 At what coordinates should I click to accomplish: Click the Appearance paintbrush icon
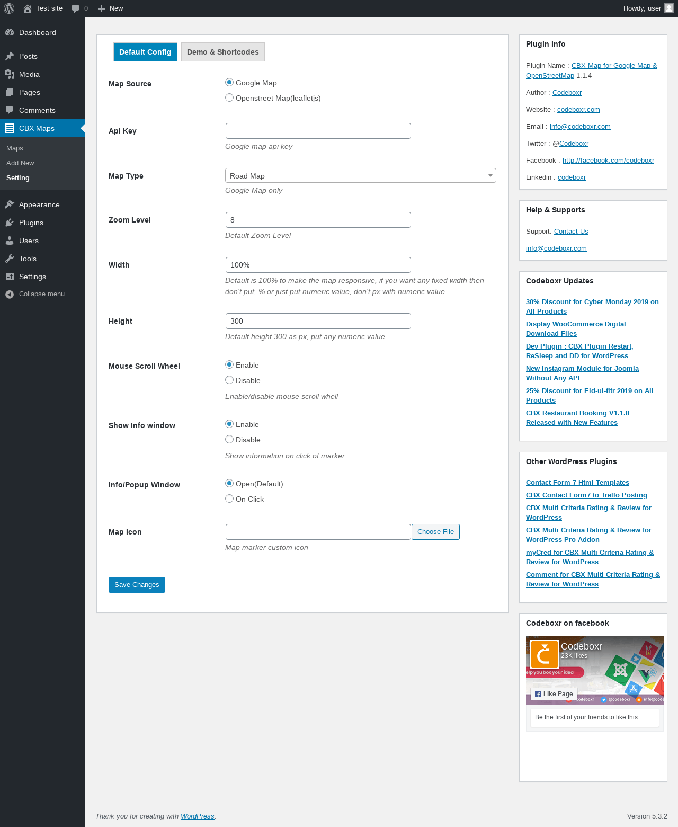(x=10, y=204)
